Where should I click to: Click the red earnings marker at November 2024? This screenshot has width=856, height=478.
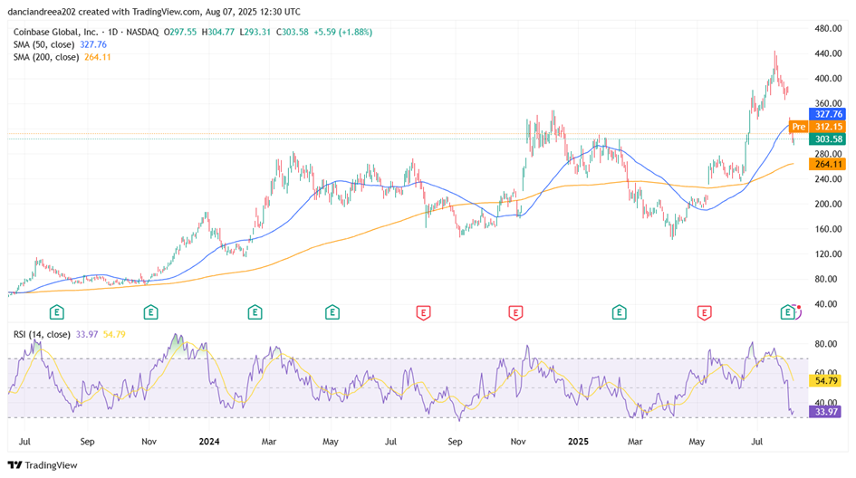point(515,312)
